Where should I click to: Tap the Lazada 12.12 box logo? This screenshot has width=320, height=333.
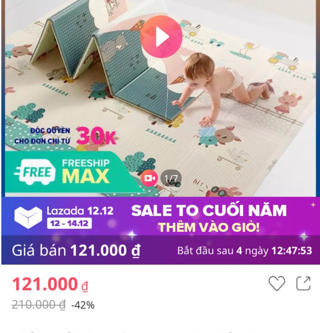(x=28, y=217)
